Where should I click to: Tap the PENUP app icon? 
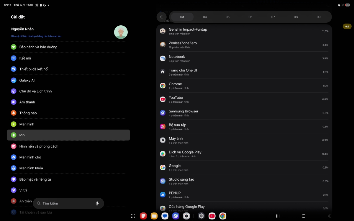pos(163,195)
